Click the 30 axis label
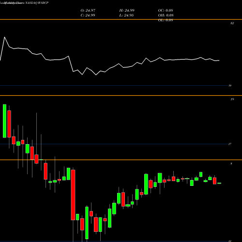This screenshot has height=242, width=242. tap(230, 86)
